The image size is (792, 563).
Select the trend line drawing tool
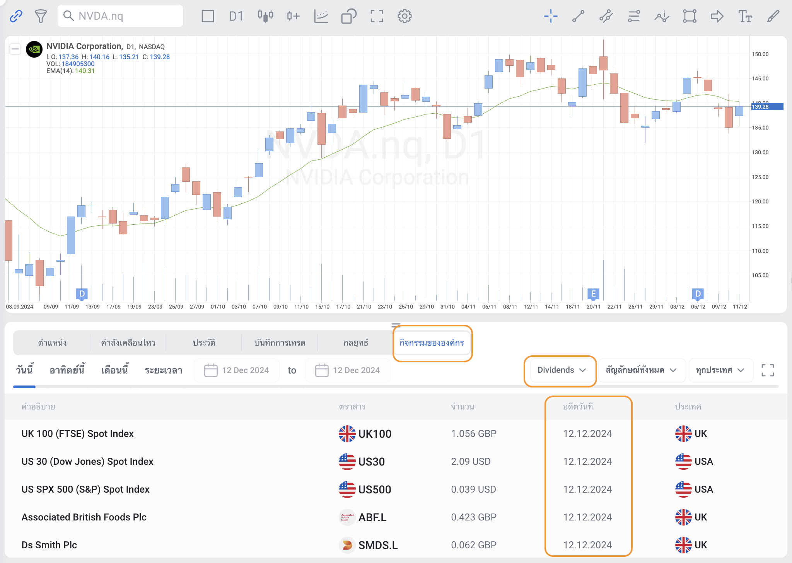click(579, 16)
